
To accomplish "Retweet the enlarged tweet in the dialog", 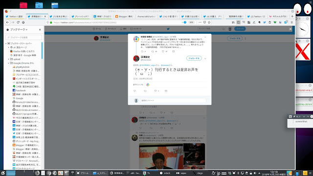I will point(145,91).
